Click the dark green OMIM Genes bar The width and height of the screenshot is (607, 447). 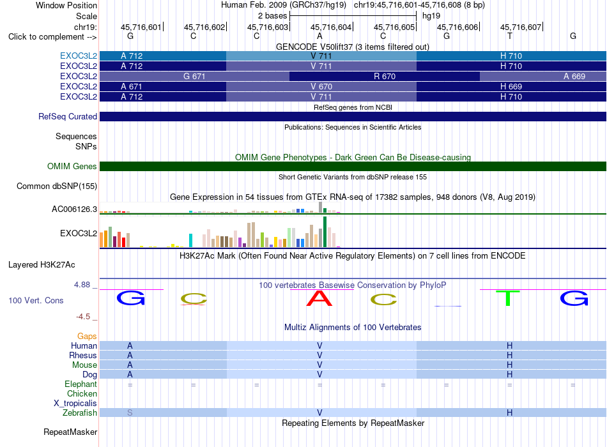(353, 167)
